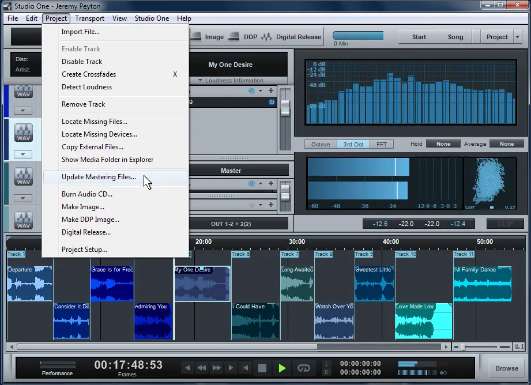The image size is (531, 385).
Task: Open the Master inserts dropdown arrow
Action: 261,183
